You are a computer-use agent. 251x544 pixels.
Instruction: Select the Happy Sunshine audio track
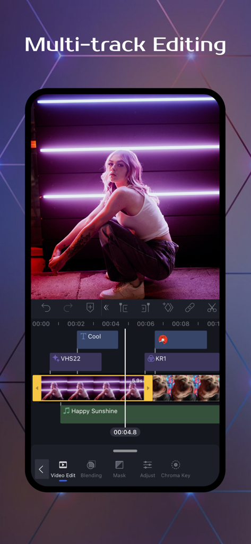point(140,414)
